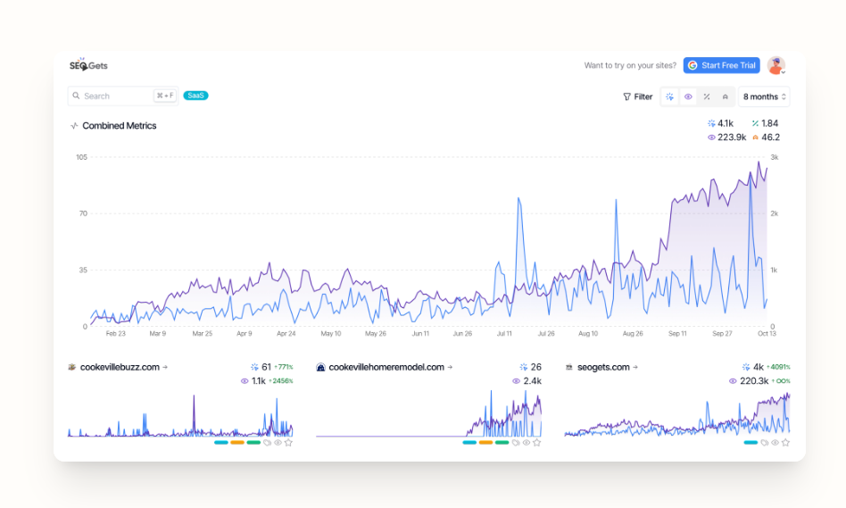Click the Combined Metrics heading

point(120,126)
